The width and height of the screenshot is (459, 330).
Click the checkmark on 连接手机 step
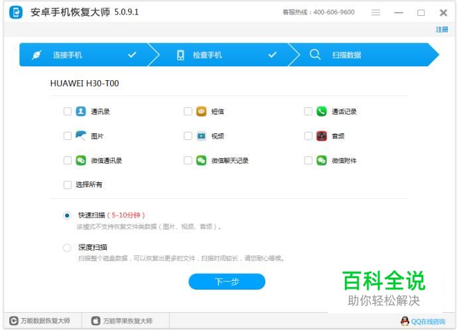pyautogui.click(x=132, y=55)
